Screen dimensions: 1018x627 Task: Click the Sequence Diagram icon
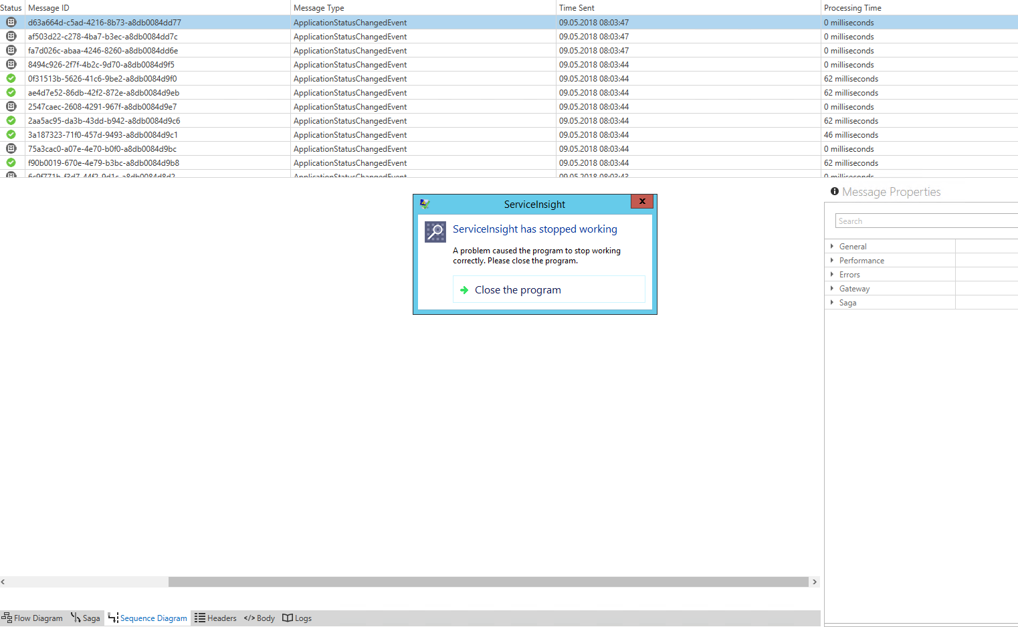pos(112,618)
